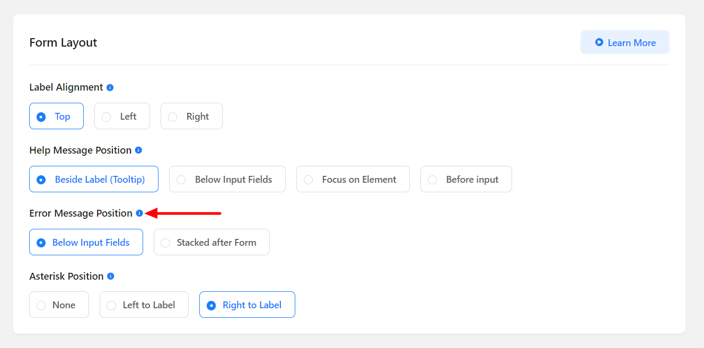Select Left to Label asterisk position
This screenshot has height=348, width=704.
click(x=144, y=305)
